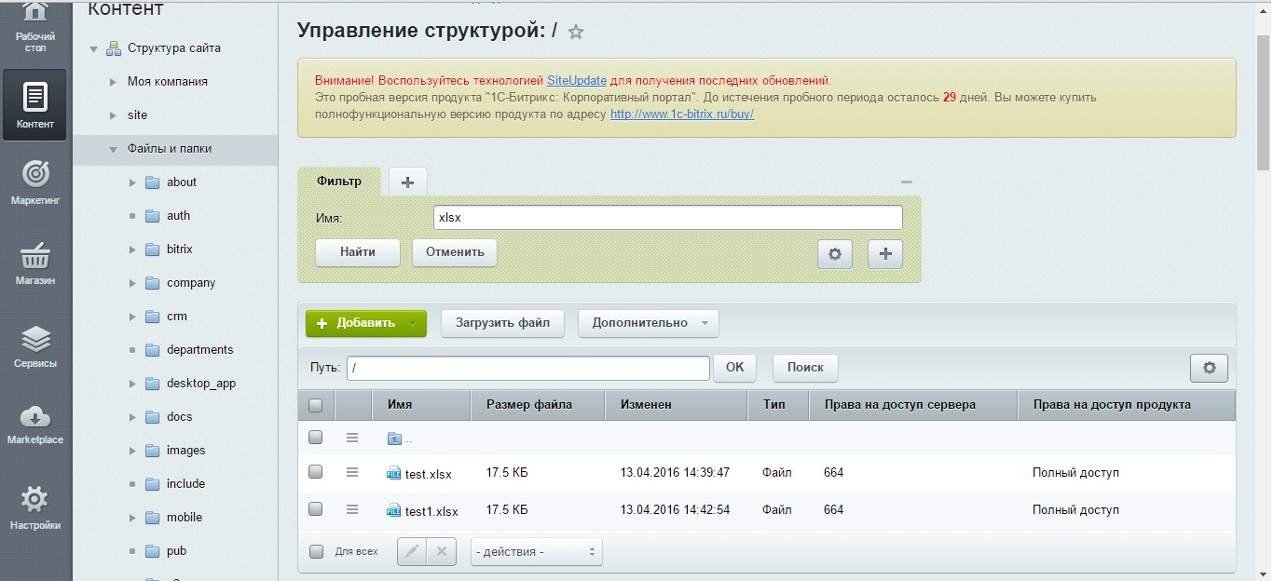Viewport: 1273px width, 581px height.
Task: Click the Путь path input field
Action: (528, 368)
